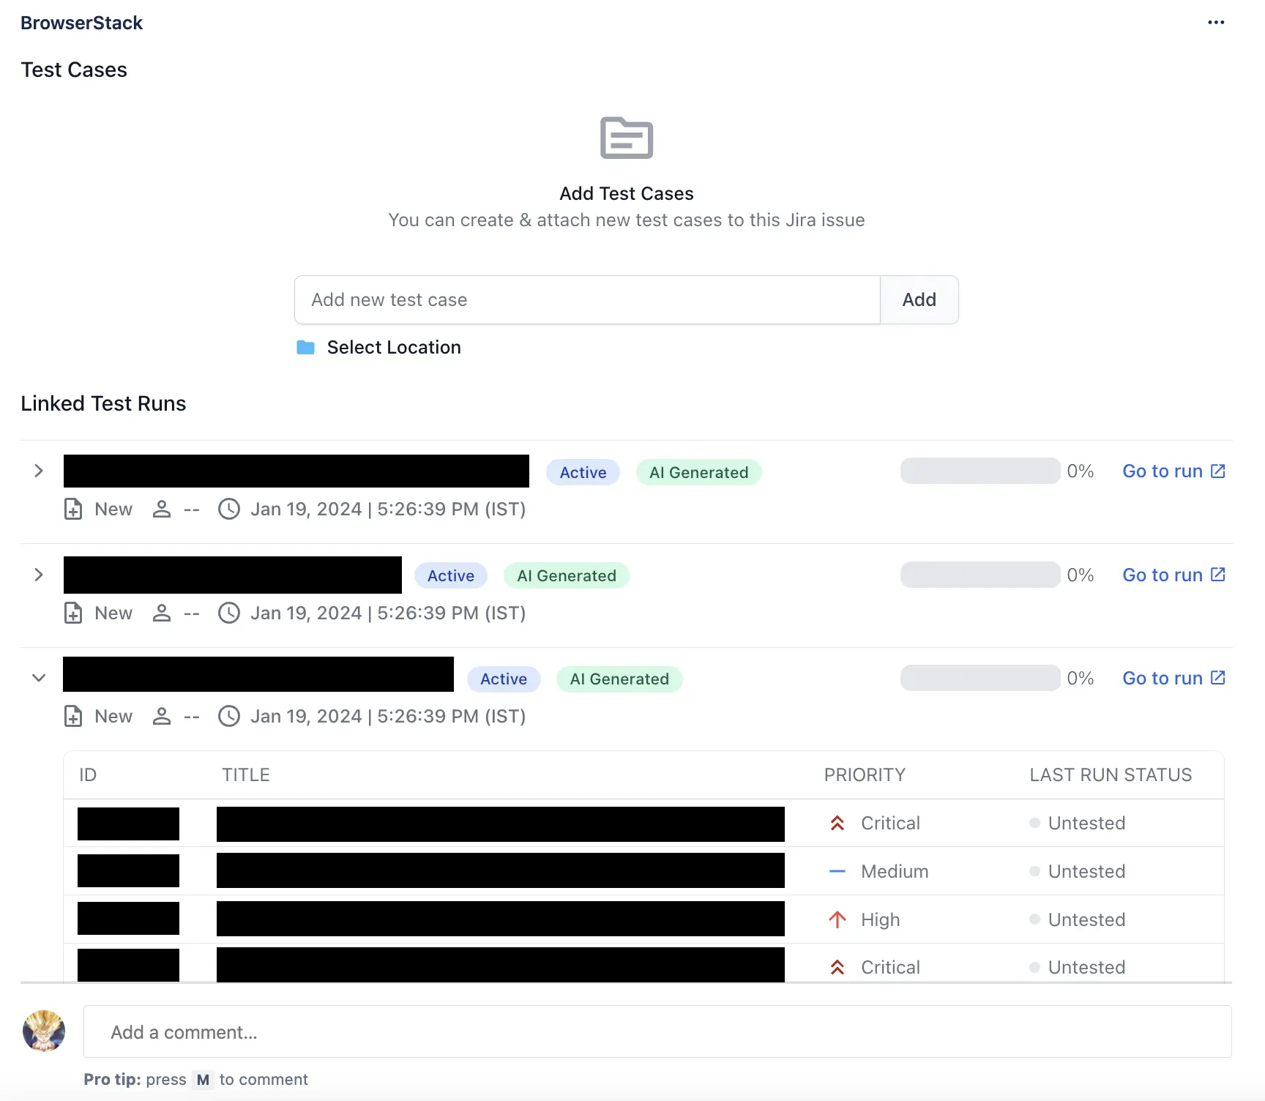Expand the second linked test run
This screenshot has height=1101, width=1265.
(x=39, y=575)
